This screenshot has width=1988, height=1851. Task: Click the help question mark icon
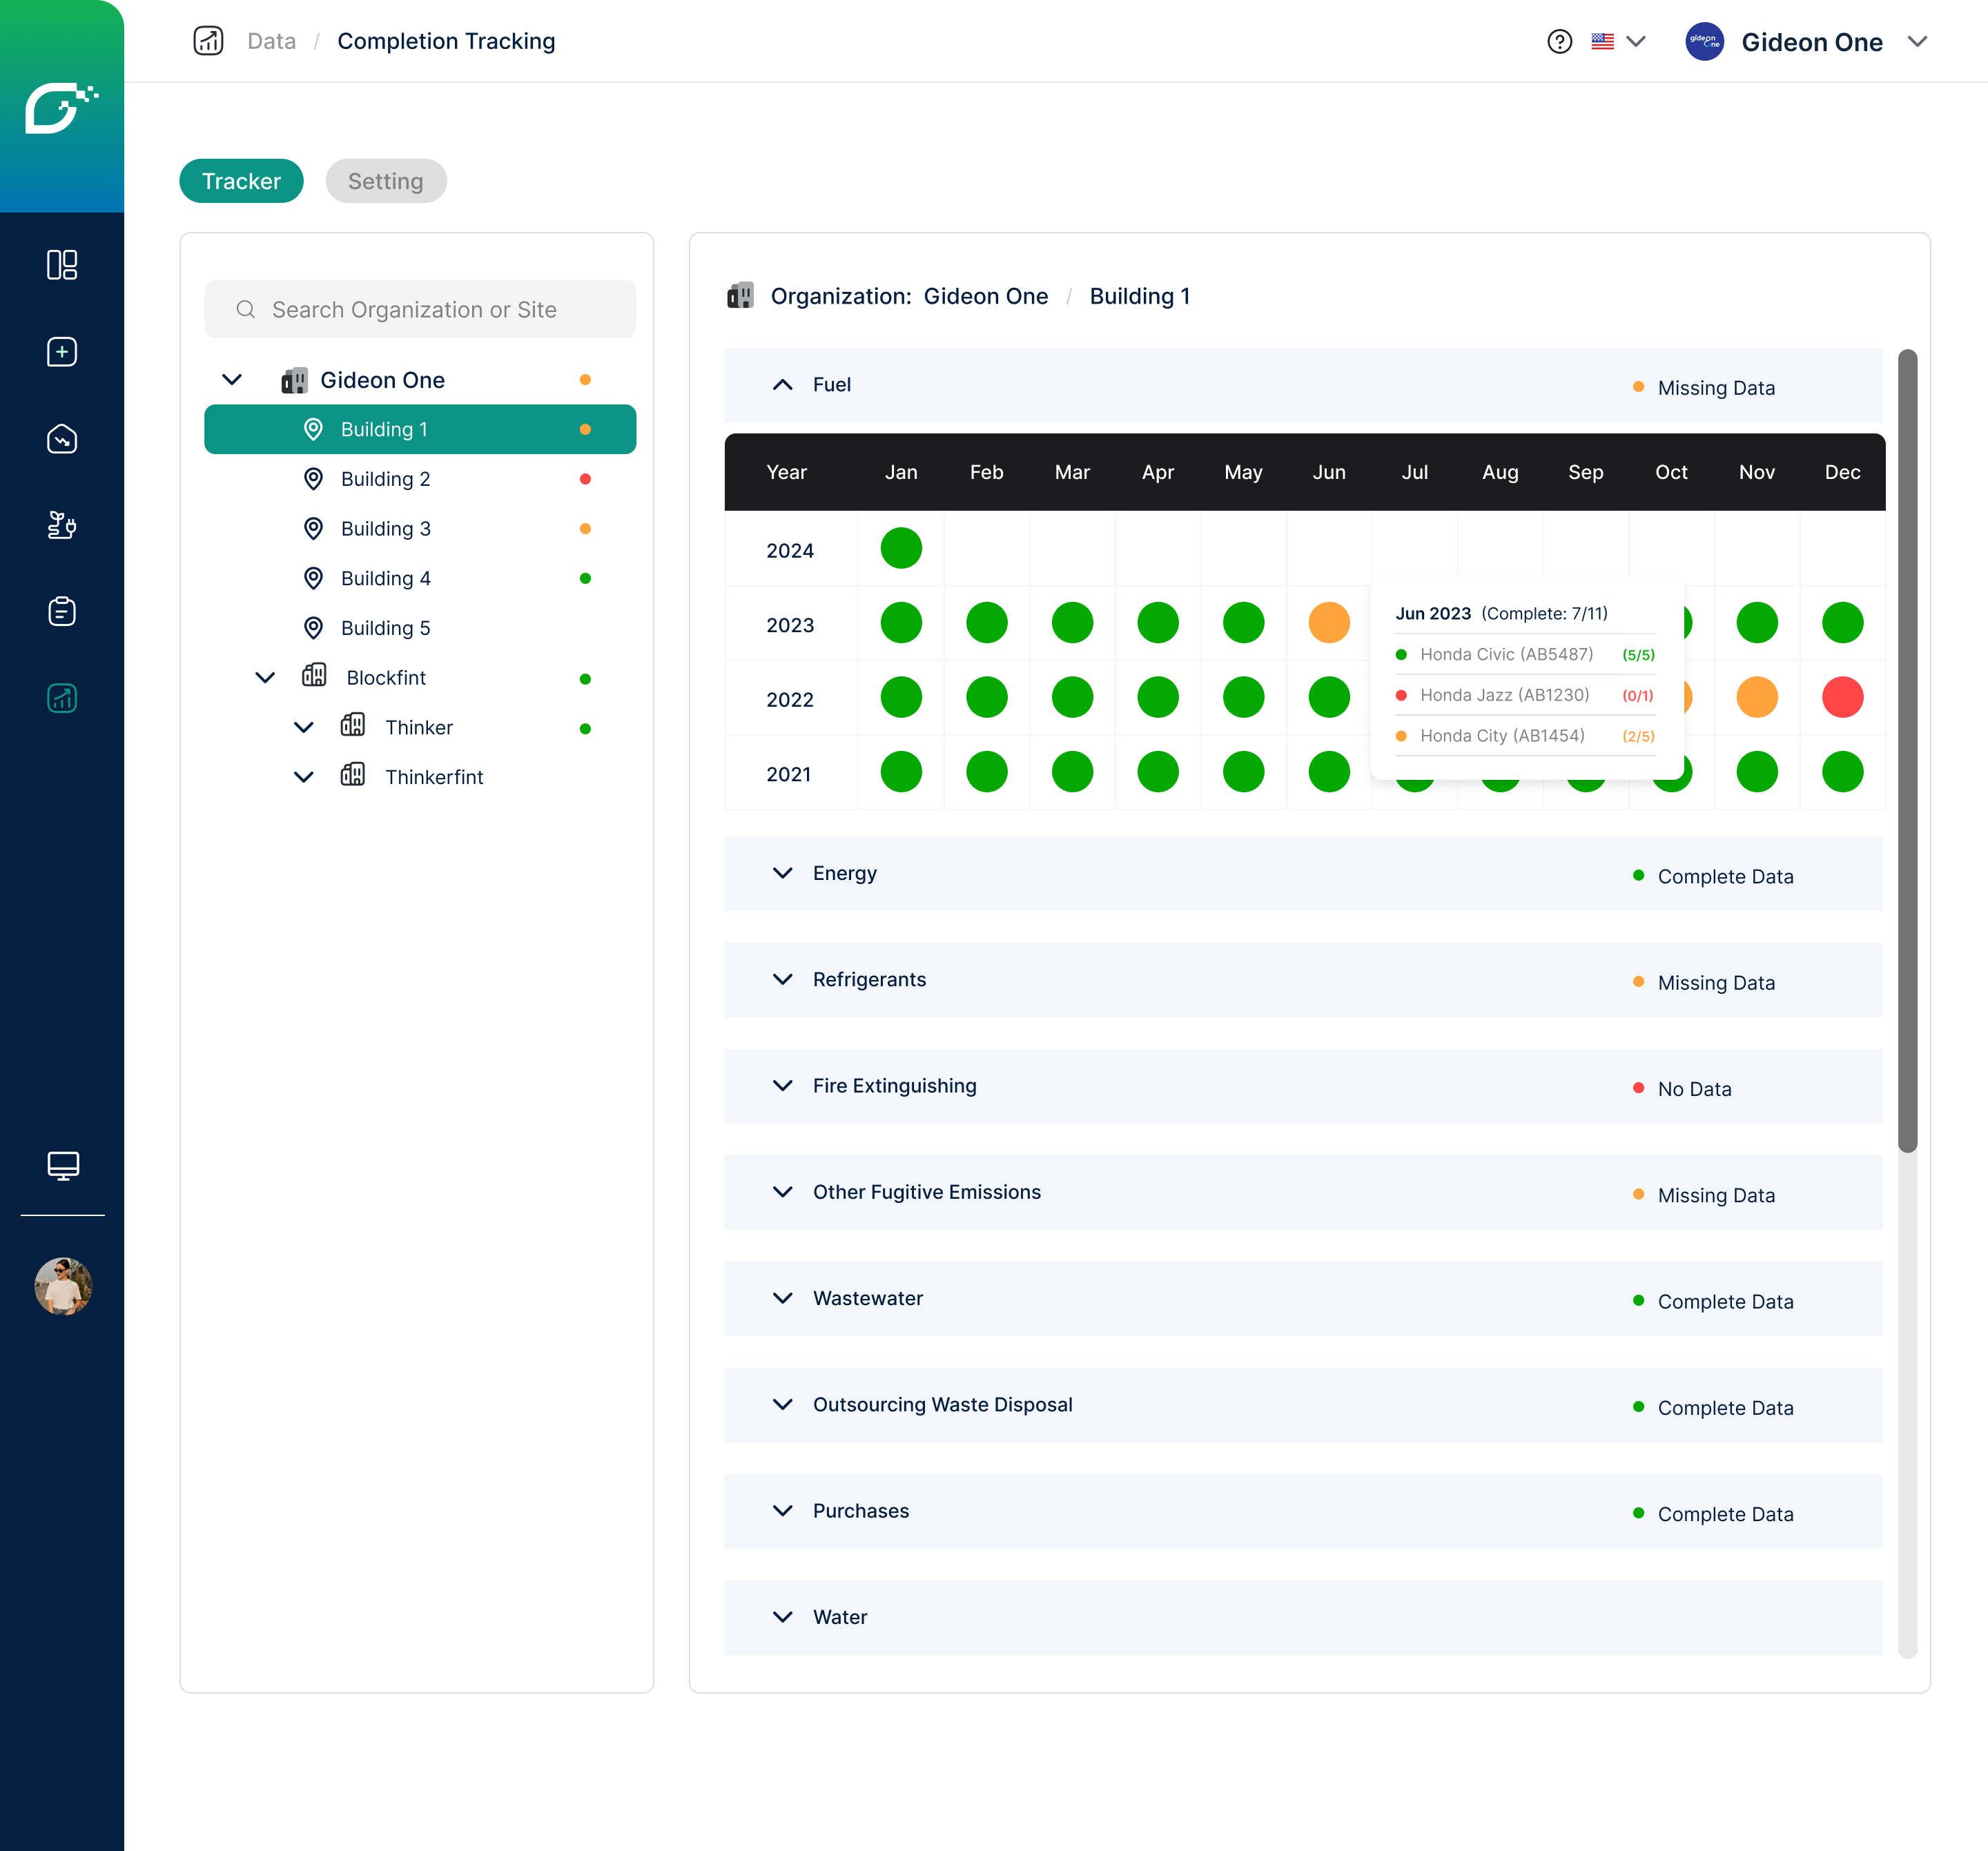click(x=1559, y=42)
